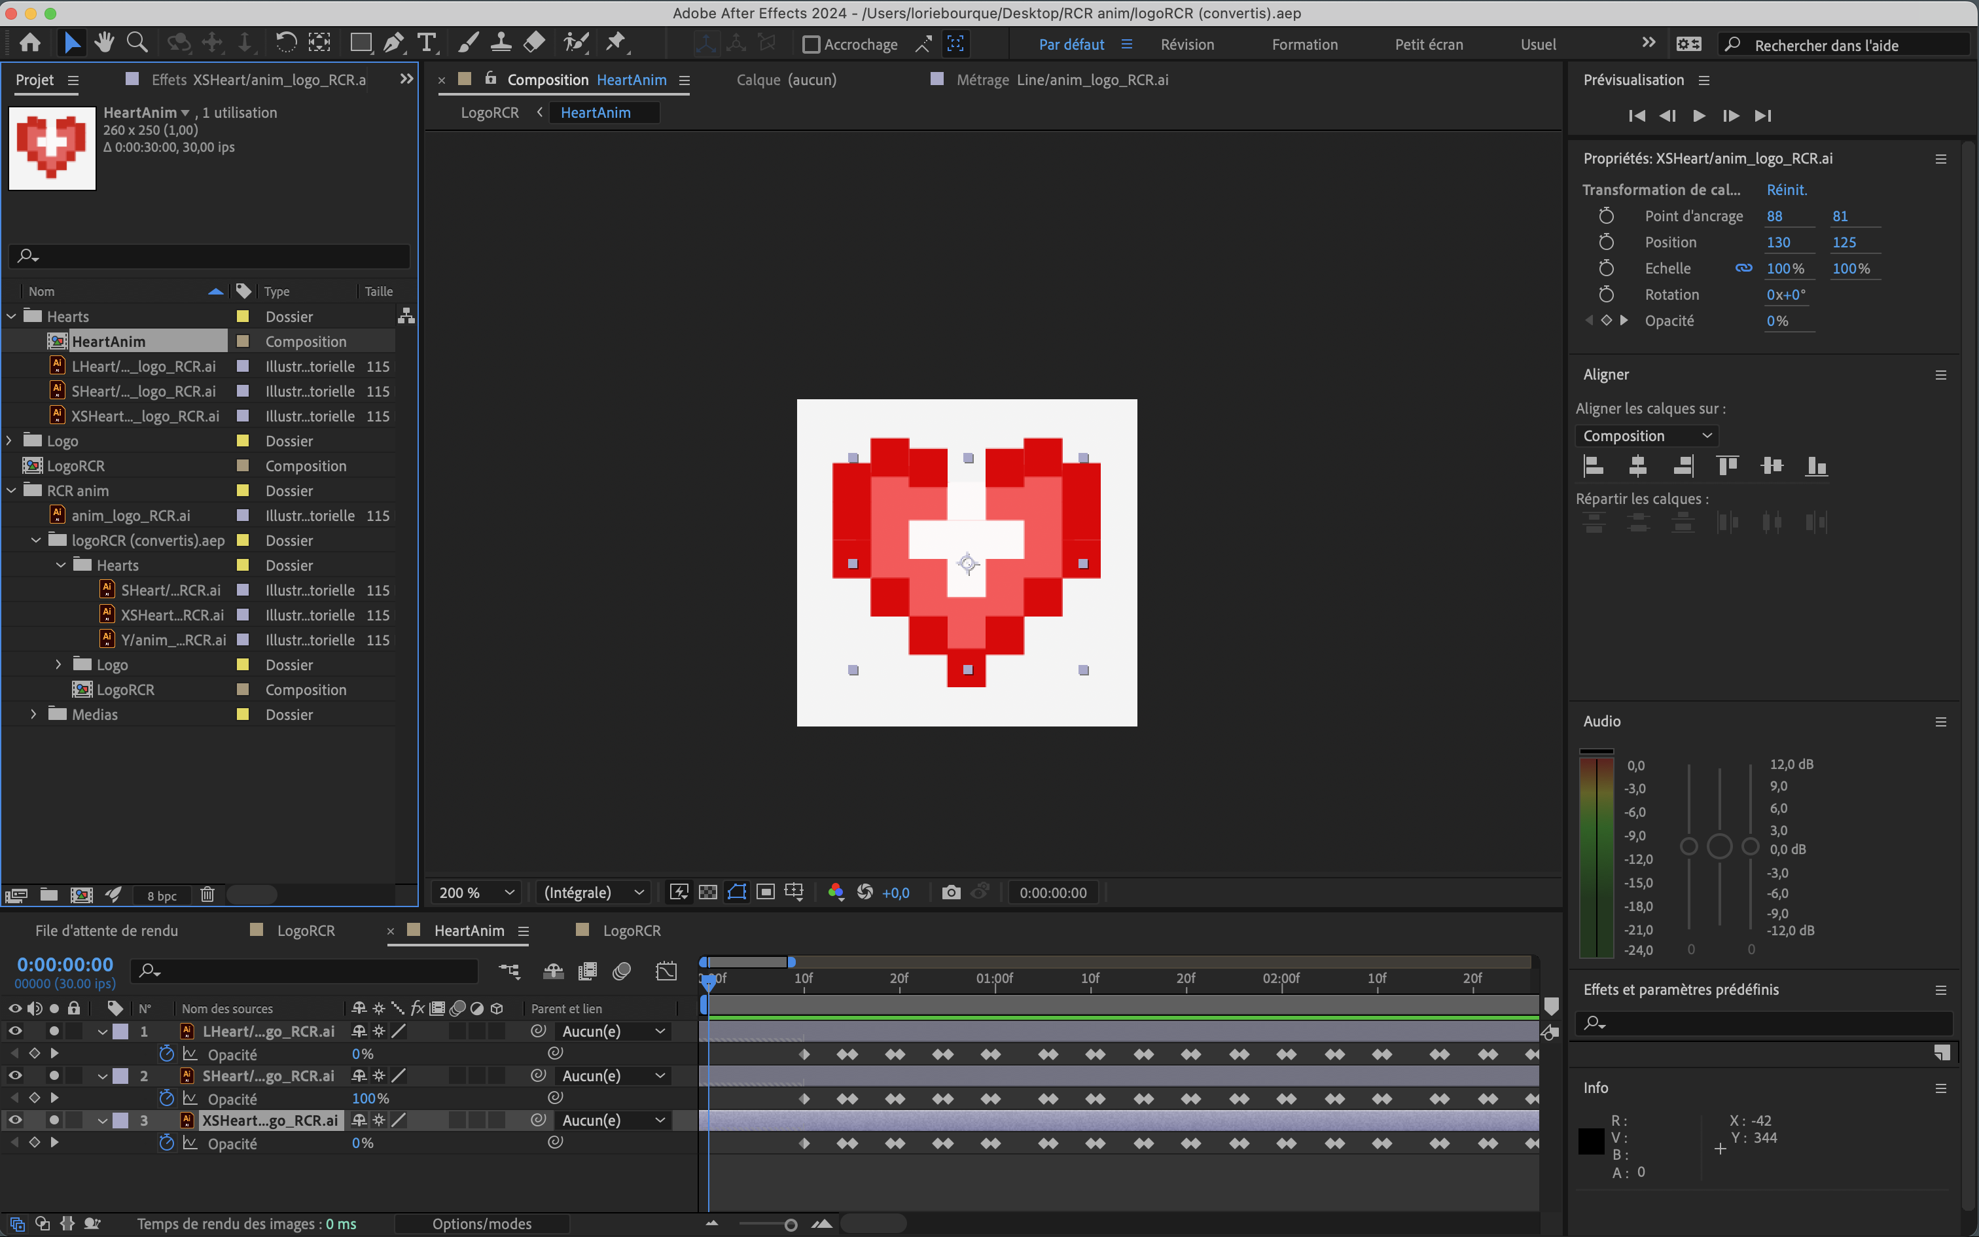The image size is (1979, 1237).
Task: Expand the Medias folder
Action: coord(34,714)
